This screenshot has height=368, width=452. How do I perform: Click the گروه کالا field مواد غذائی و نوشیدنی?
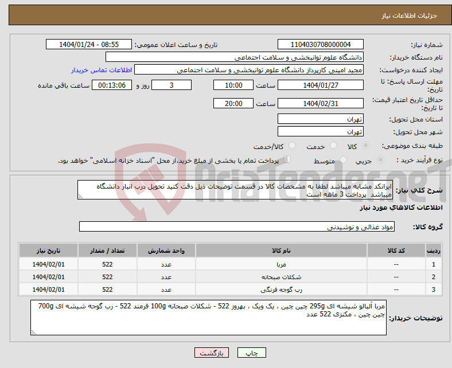pos(237,226)
